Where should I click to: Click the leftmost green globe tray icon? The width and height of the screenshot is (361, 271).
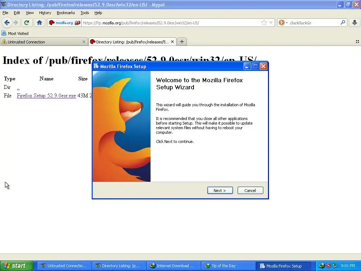tap(322, 266)
